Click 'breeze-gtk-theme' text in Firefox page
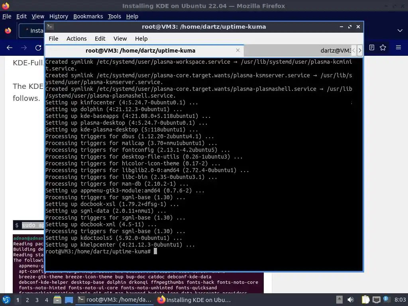Image resolution: width=408 pixels, height=306 pixels. [x=41, y=277]
